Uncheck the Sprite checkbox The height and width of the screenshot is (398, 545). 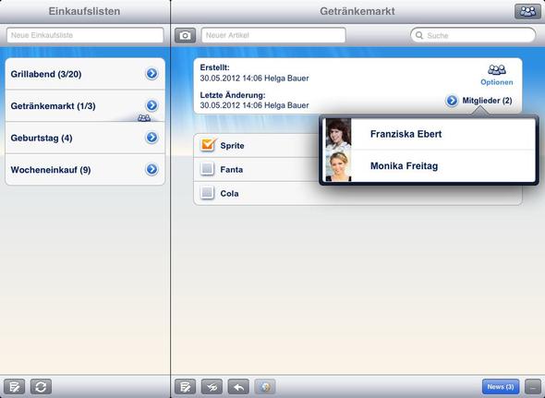(x=208, y=145)
